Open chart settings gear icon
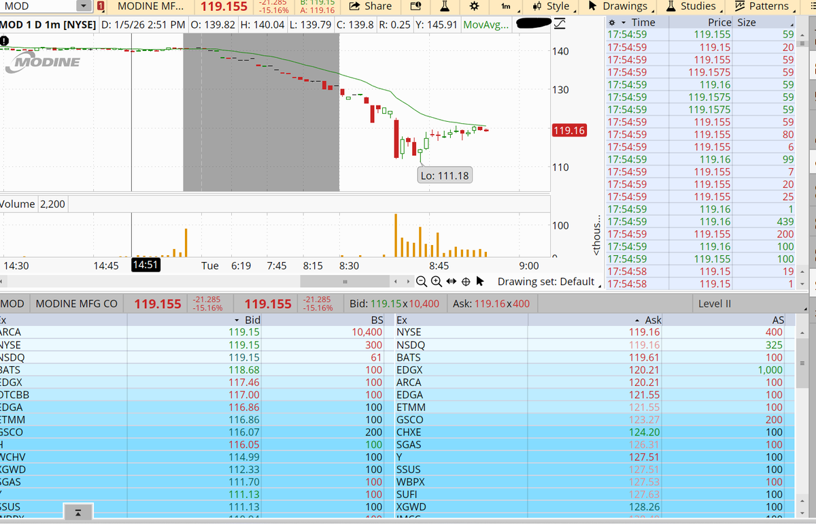 tap(474, 7)
